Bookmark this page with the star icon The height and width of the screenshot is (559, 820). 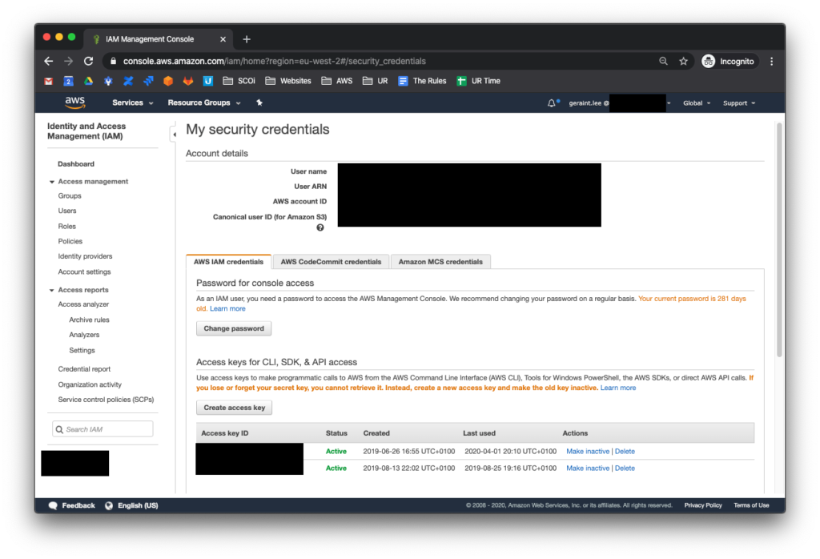(x=684, y=61)
